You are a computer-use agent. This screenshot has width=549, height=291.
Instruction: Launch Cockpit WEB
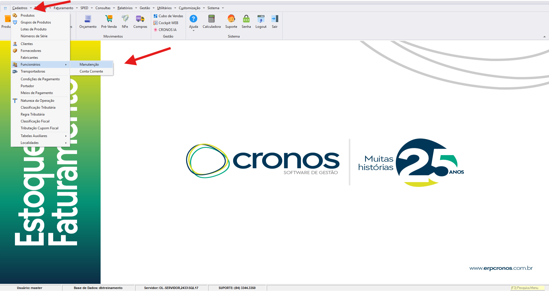point(168,23)
